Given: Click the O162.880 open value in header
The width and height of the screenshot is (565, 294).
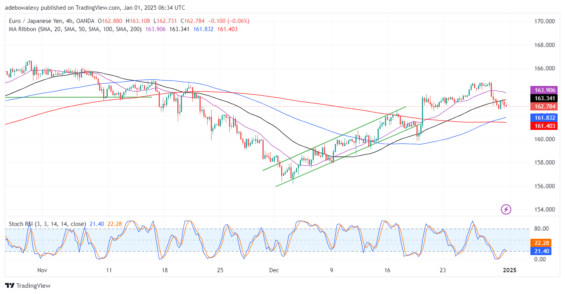Looking at the screenshot, I should pyautogui.click(x=110, y=21).
